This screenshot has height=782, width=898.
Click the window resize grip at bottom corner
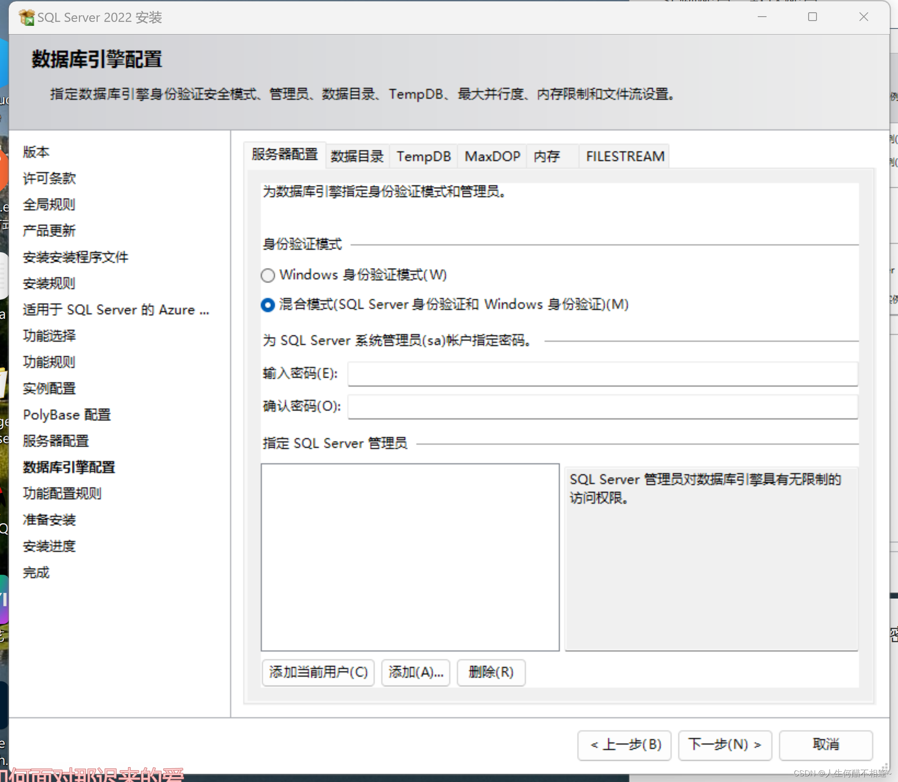(884, 768)
